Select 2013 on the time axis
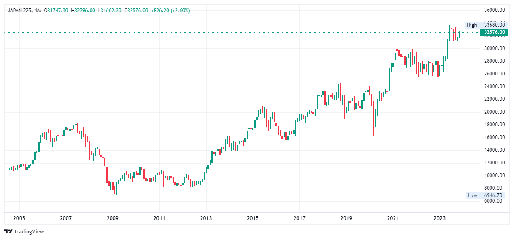The height and width of the screenshot is (239, 514). [206, 218]
